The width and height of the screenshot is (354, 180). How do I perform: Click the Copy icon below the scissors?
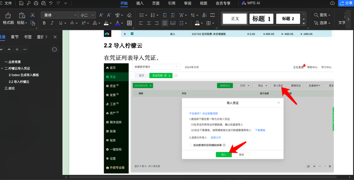pos(33,23)
